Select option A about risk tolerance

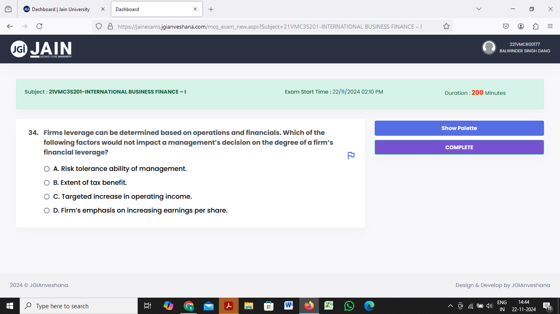pos(46,168)
